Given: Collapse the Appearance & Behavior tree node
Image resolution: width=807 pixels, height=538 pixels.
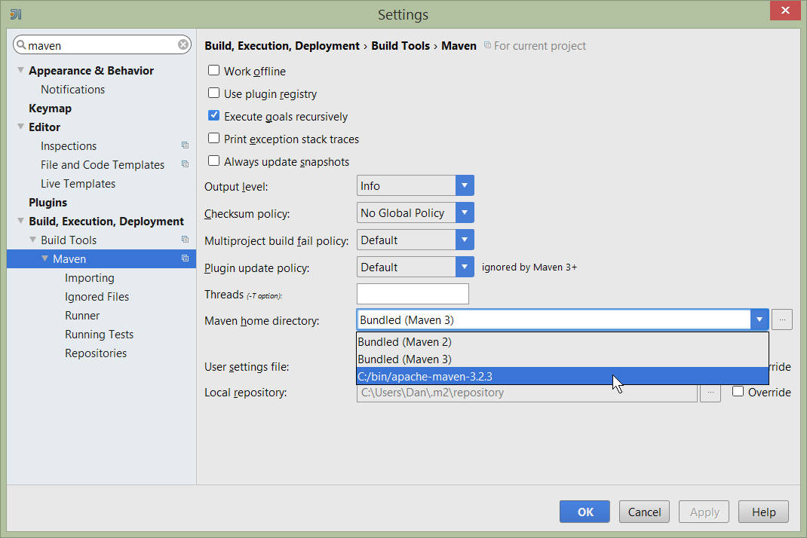Looking at the screenshot, I should point(21,70).
